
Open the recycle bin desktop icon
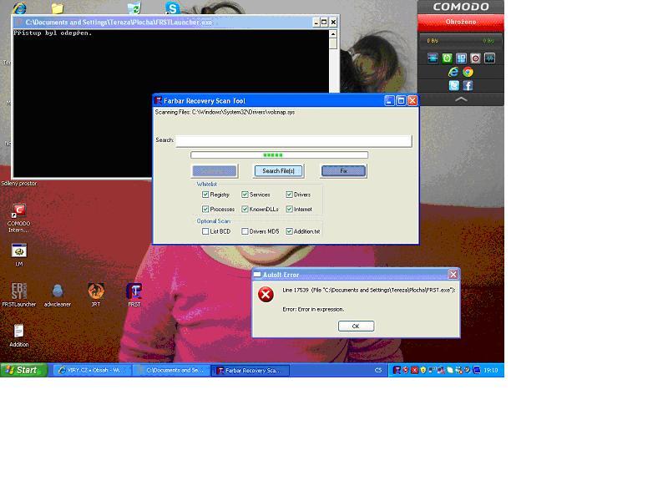(x=134, y=8)
